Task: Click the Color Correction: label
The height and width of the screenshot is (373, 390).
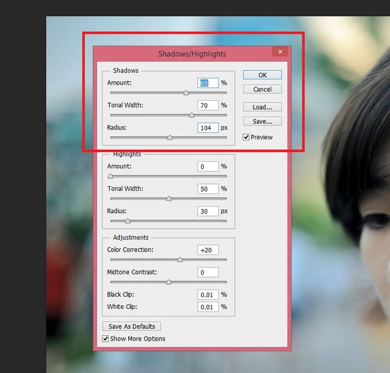Action: 130,250
